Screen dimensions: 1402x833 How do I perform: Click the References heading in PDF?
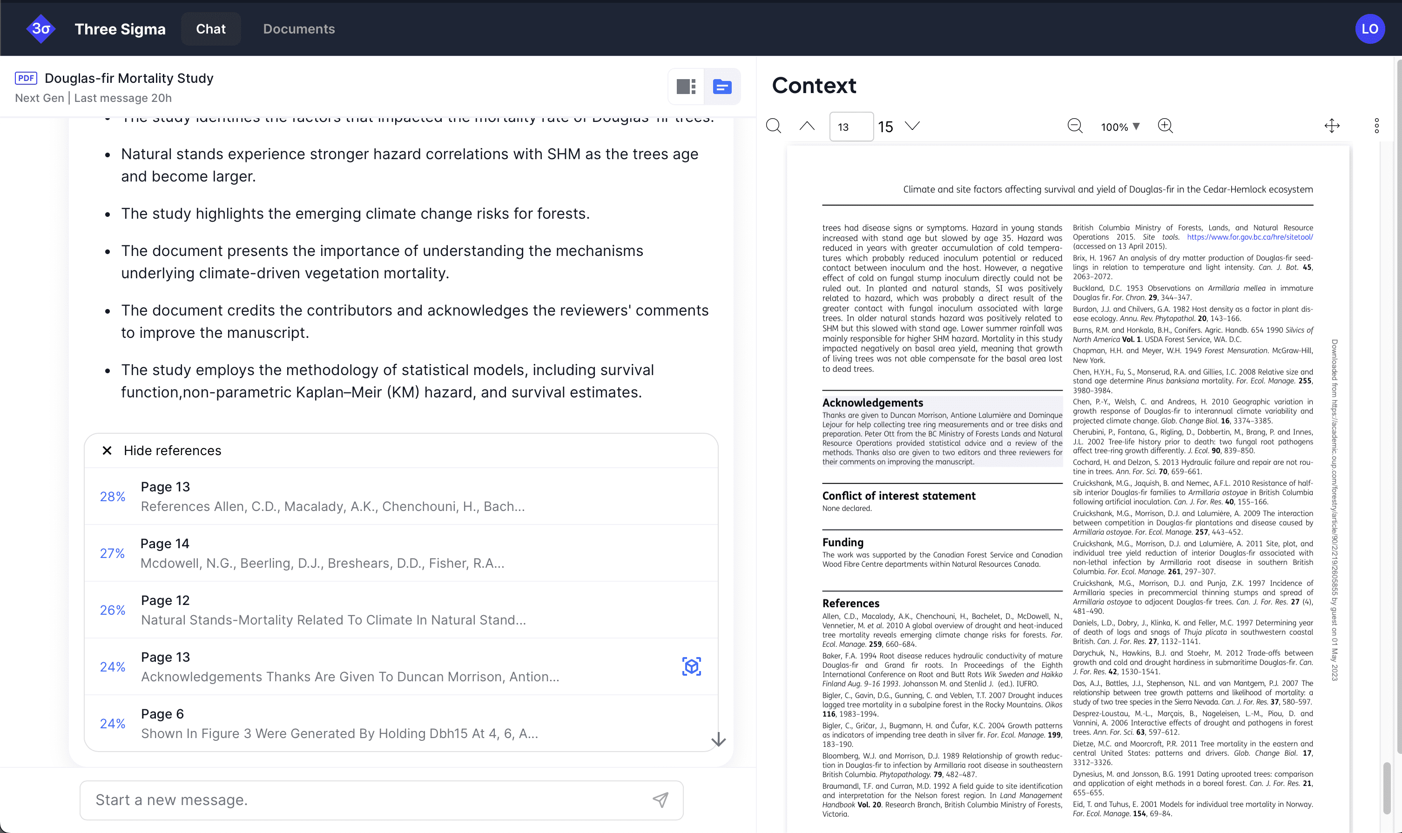(x=850, y=604)
